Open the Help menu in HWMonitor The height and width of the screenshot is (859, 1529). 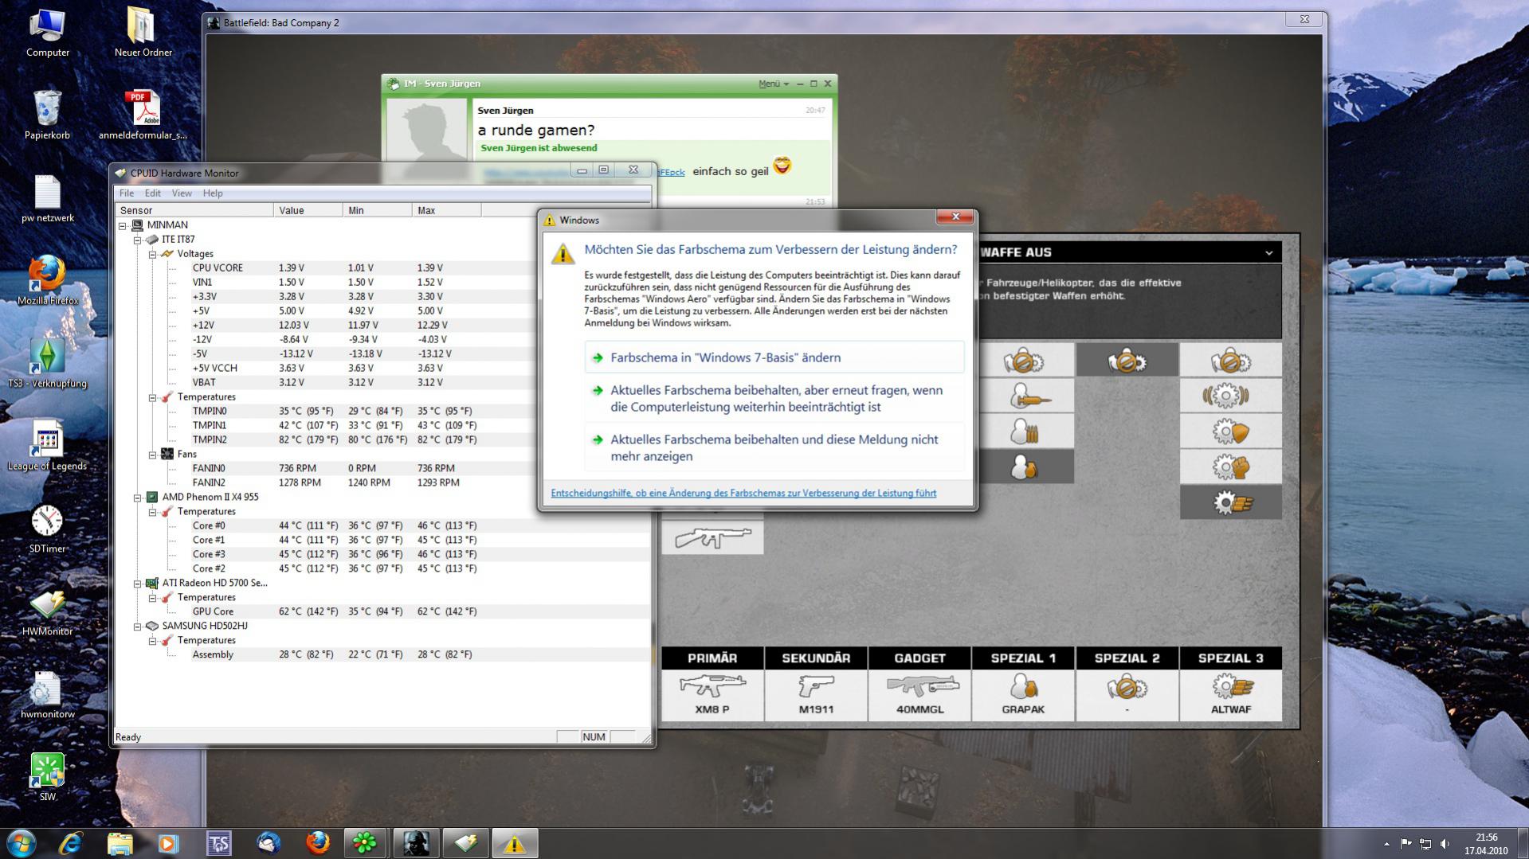(x=213, y=193)
